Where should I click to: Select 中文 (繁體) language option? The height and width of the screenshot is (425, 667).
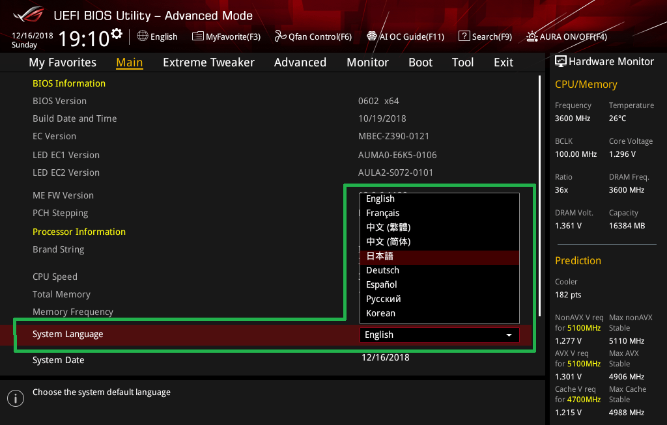[x=440, y=227]
